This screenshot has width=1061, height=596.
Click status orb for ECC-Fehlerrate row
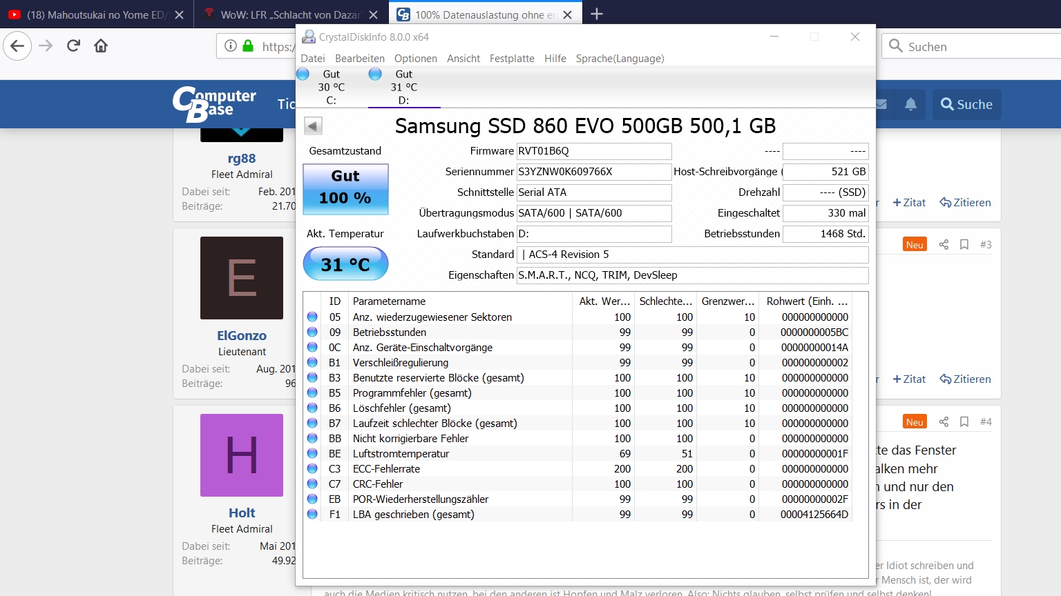click(x=312, y=469)
